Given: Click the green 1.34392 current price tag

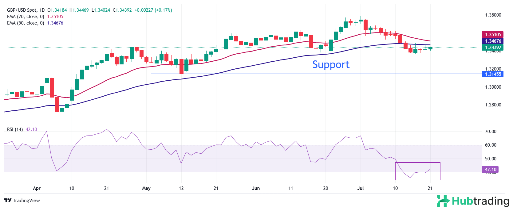Looking at the screenshot, I should (493, 48).
